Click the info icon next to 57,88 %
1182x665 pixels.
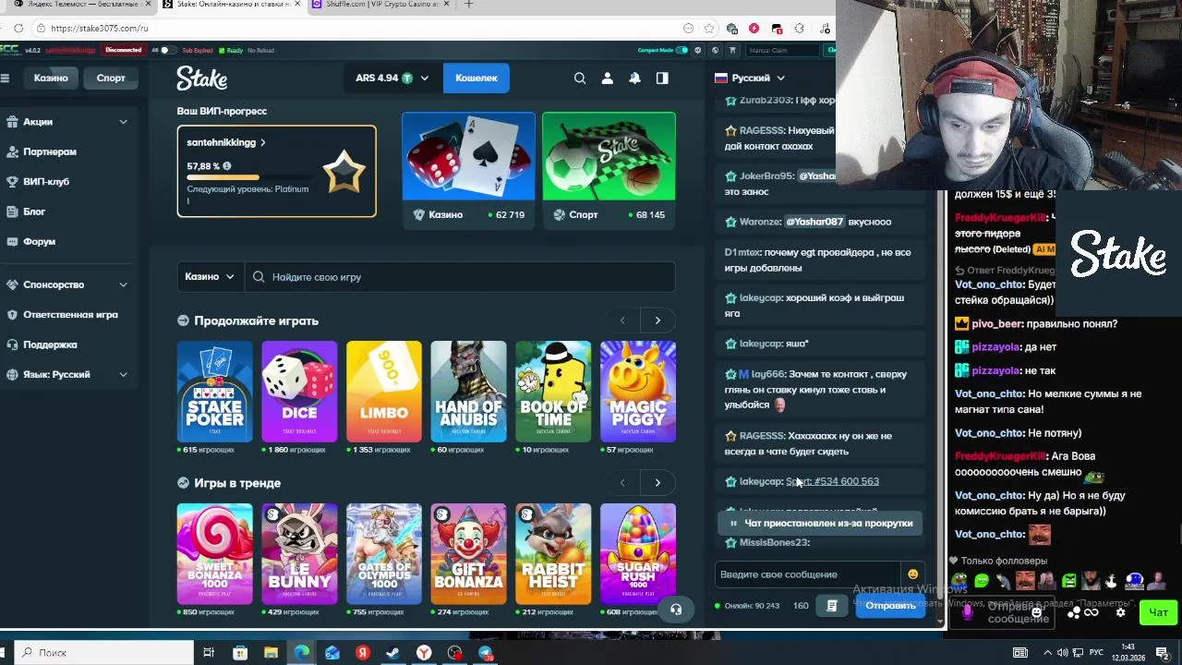[227, 166]
